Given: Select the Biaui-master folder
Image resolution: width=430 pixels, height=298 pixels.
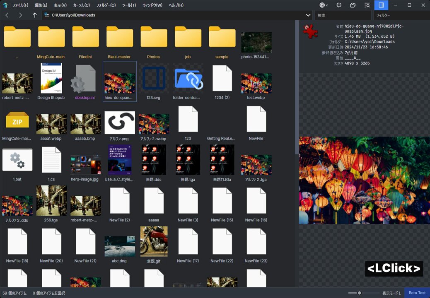Looking at the screenshot, I should click(x=119, y=42).
